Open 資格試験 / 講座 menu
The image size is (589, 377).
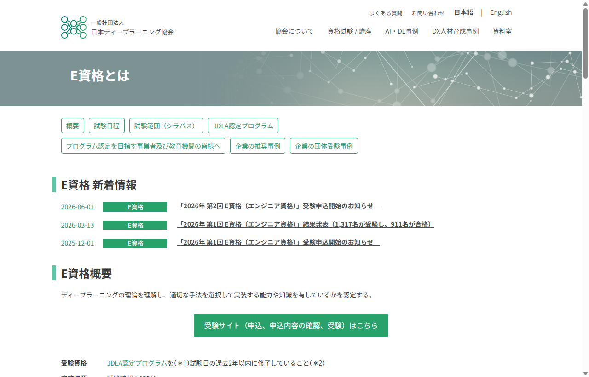coord(349,31)
